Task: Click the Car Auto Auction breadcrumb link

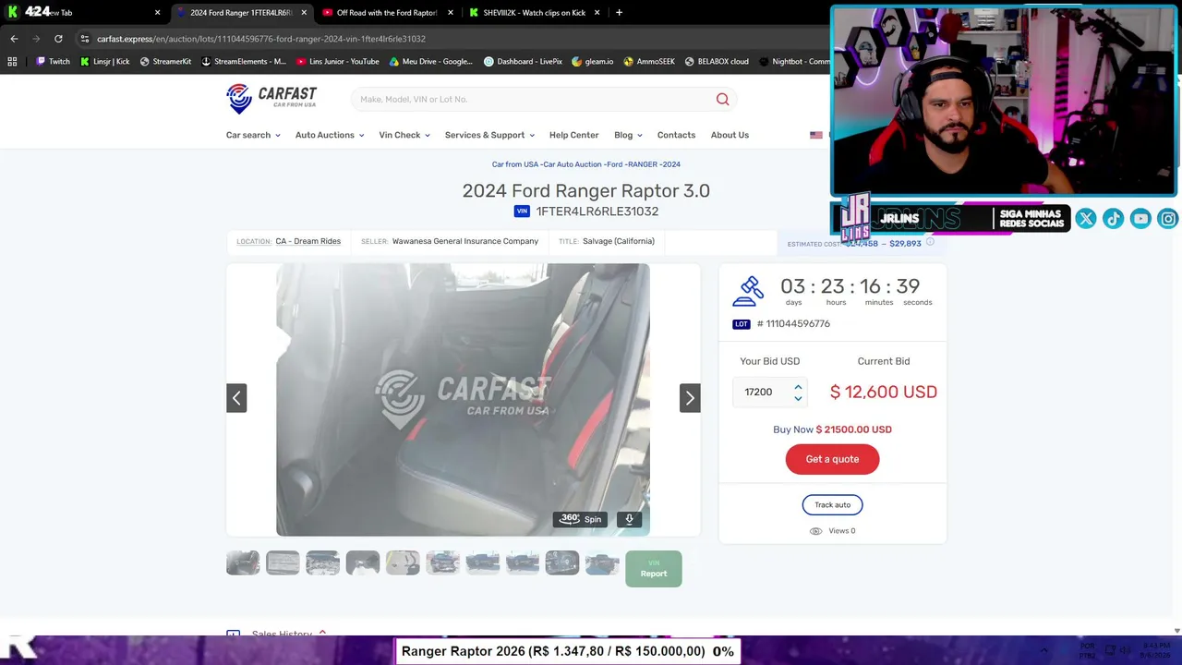Action: tap(572, 164)
